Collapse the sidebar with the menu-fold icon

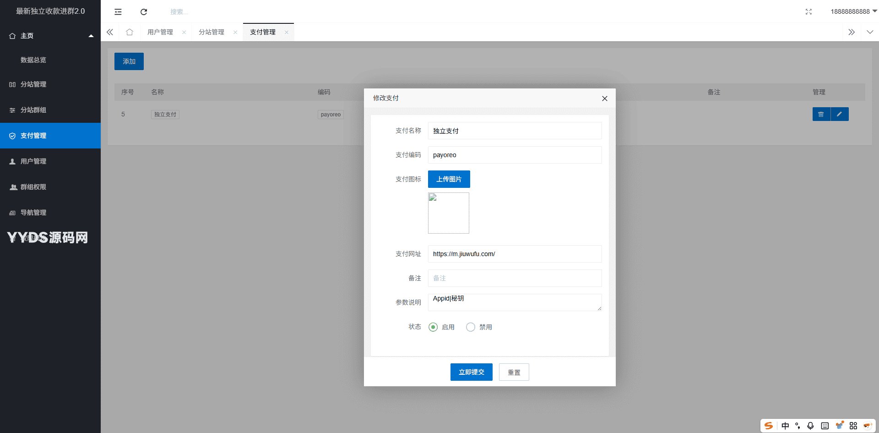[x=118, y=11]
